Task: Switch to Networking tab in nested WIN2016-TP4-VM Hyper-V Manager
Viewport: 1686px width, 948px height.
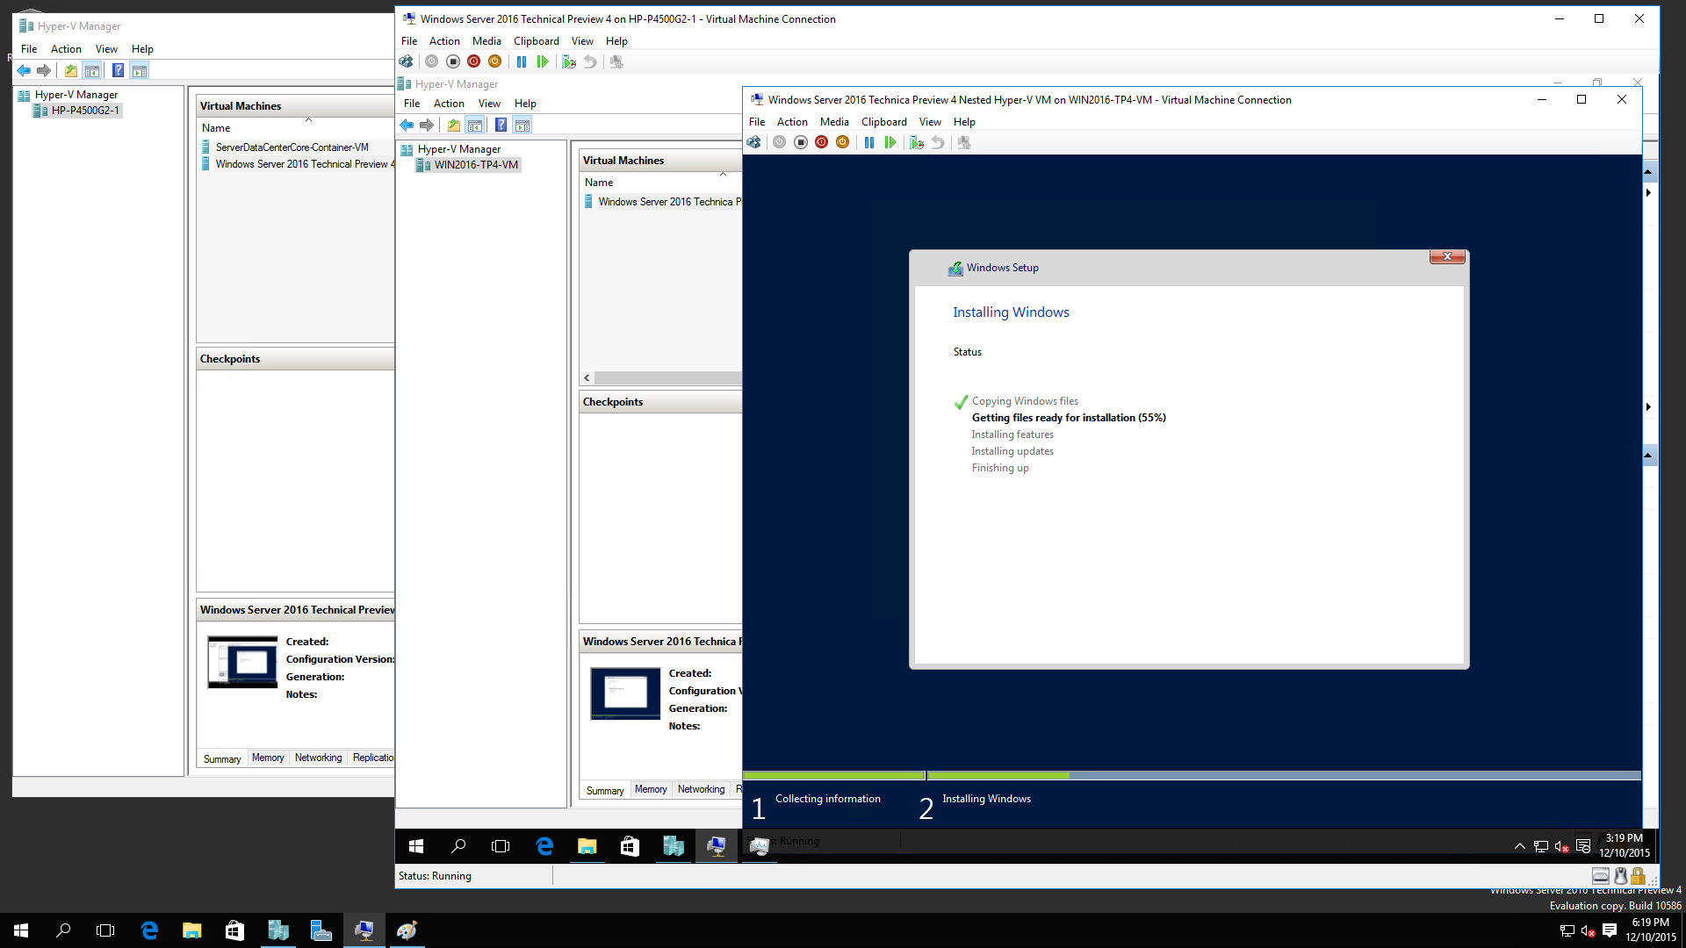Action: coord(701,789)
